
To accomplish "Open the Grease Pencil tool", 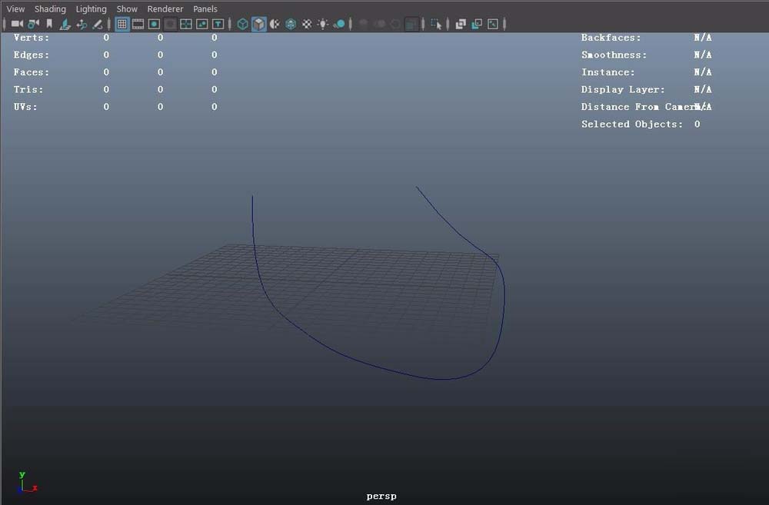I will pyautogui.click(x=98, y=24).
